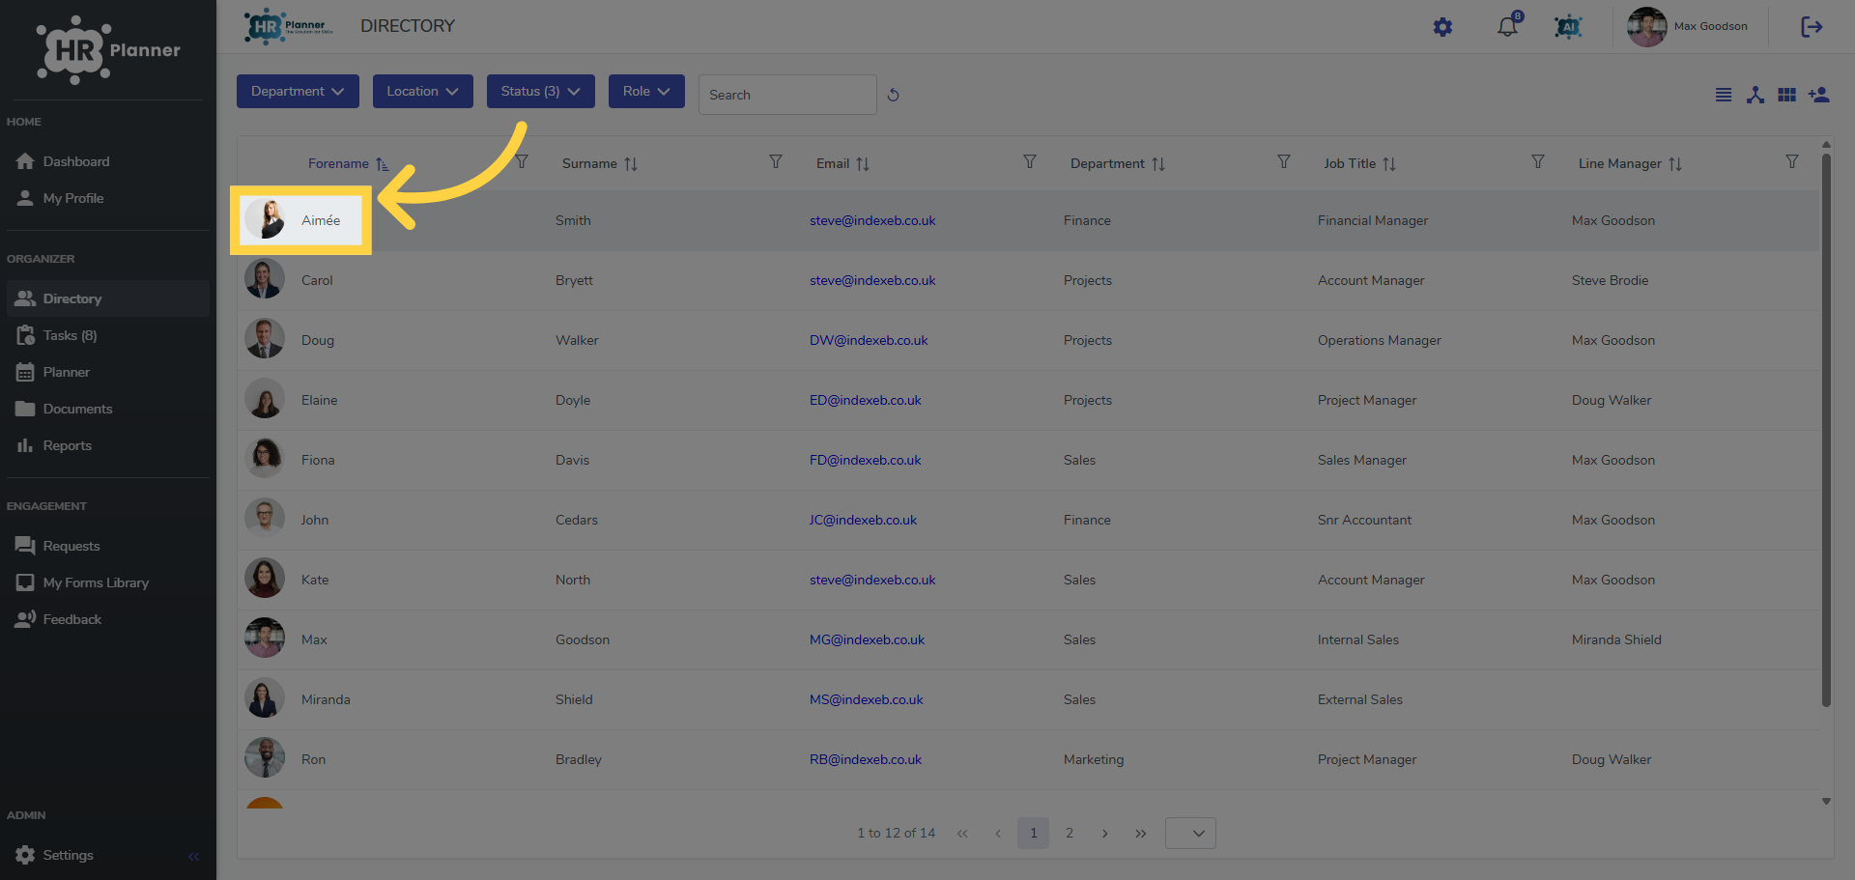1855x880 pixels.
Task: Sort by Line Manager column
Action: [x=1675, y=164]
